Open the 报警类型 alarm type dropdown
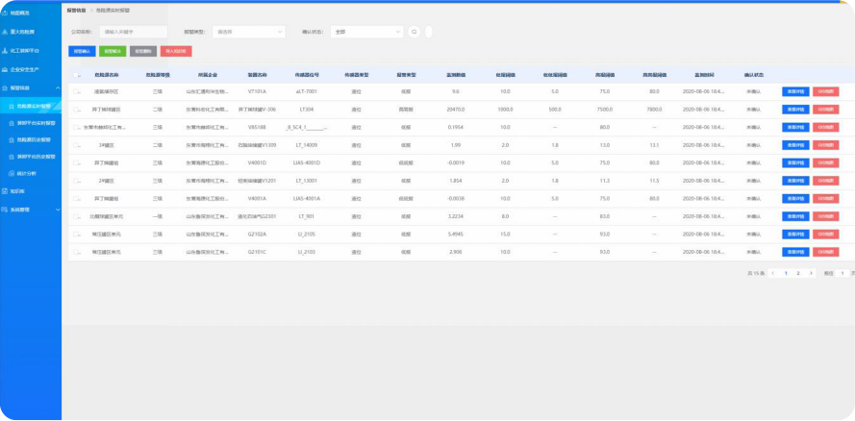 pos(249,32)
